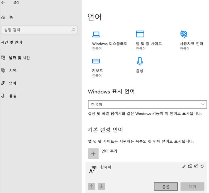The image size is (209, 193).
Task: Open the Windows 디스플레이 laptop icon
Action: (x=96, y=34)
